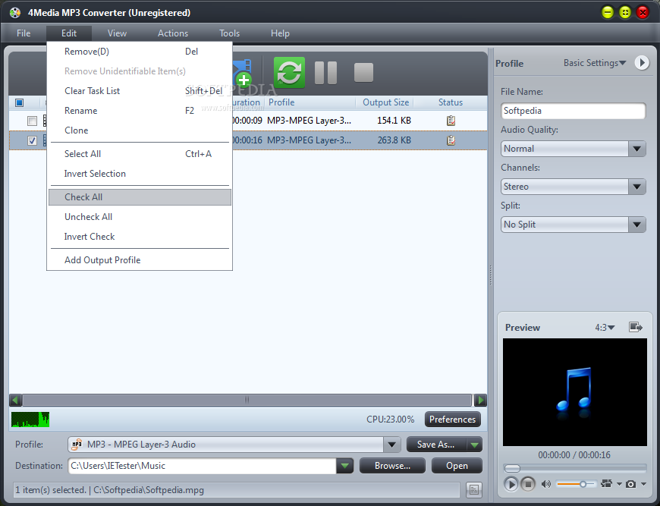This screenshot has height=506, width=660.
Task: Open the Channels dropdown showing Stereo
Action: 636,187
